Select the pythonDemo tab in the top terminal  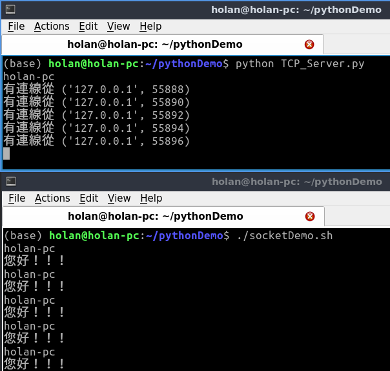pos(163,45)
